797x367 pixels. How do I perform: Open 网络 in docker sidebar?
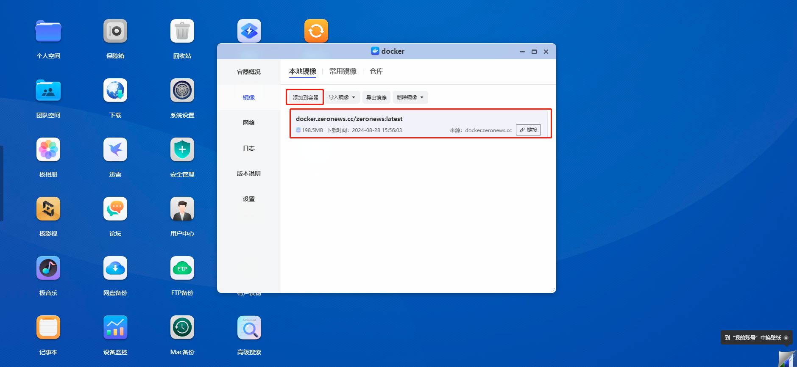[249, 123]
